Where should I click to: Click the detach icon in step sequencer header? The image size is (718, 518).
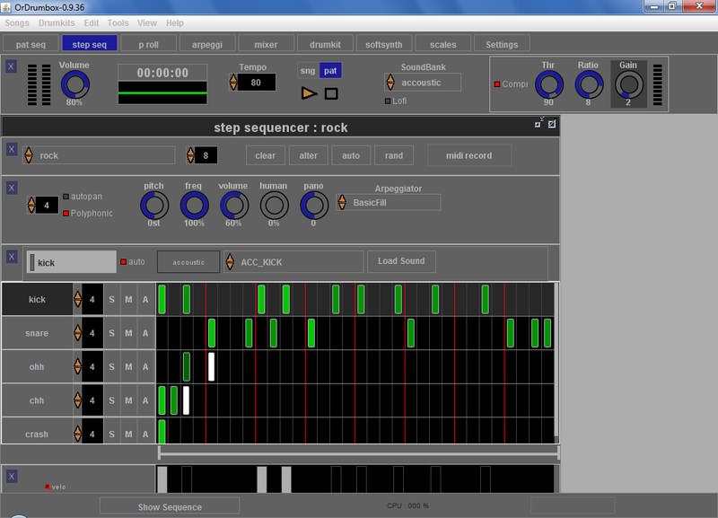538,123
